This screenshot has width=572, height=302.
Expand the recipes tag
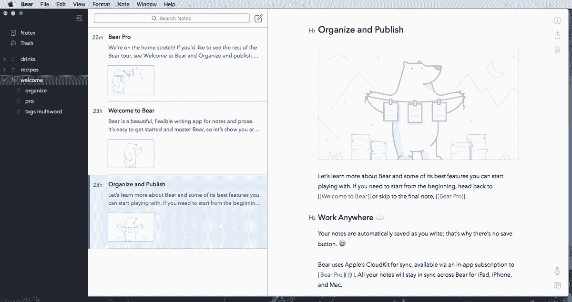click(4, 70)
